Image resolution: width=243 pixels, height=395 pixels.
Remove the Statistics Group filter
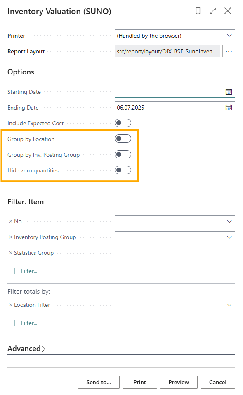(11, 253)
